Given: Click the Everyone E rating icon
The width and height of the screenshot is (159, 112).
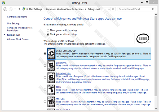Looking at the screenshot, I should [51, 66].
